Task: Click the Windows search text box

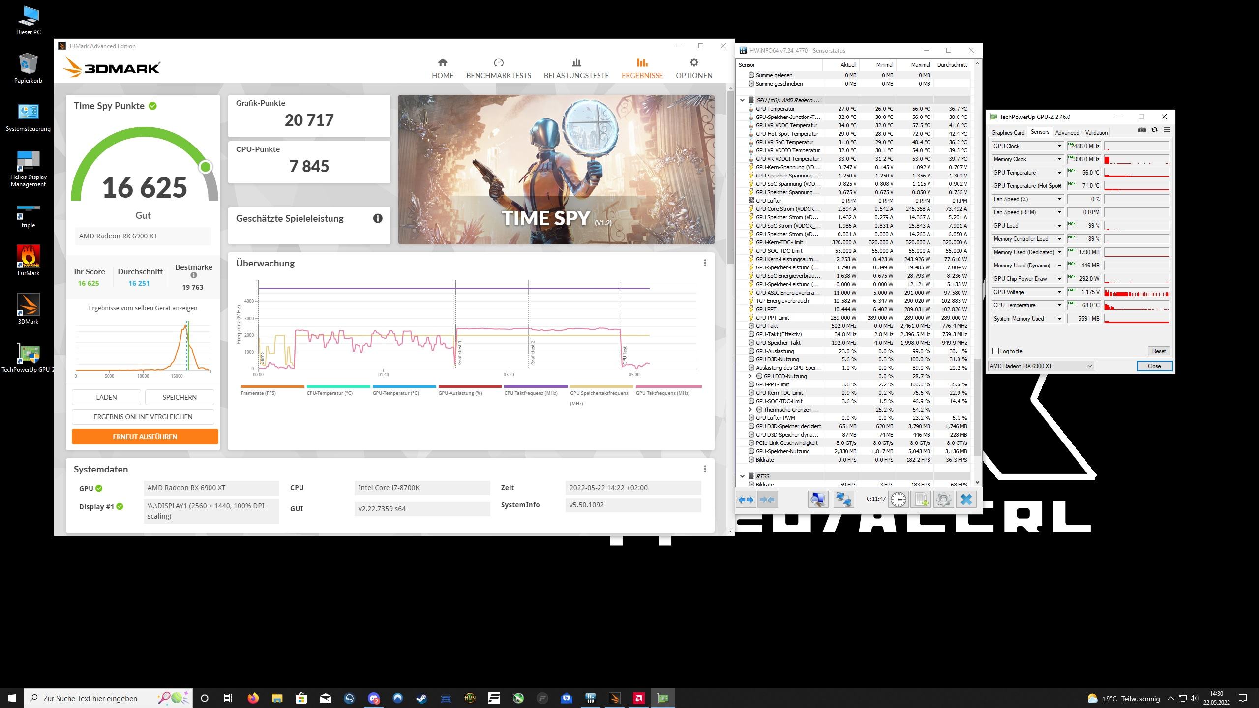Action: [107, 698]
